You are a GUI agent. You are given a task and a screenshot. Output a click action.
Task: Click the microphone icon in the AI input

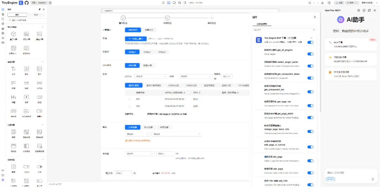tap(373, 179)
